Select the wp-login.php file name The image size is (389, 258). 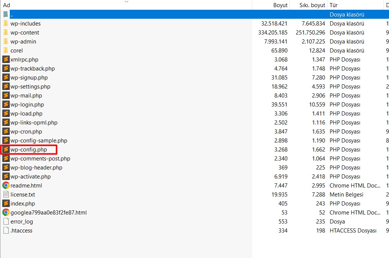pos(27,105)
